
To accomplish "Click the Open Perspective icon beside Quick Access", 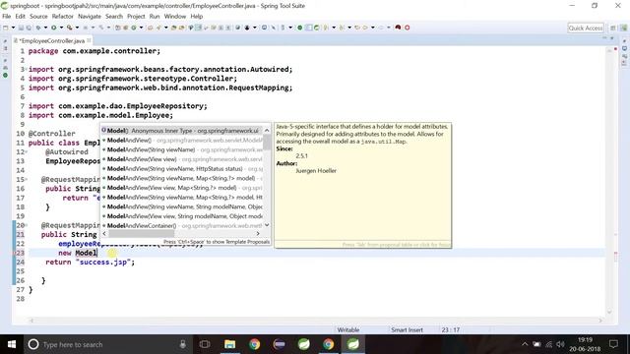I will [x=612, y=29].
